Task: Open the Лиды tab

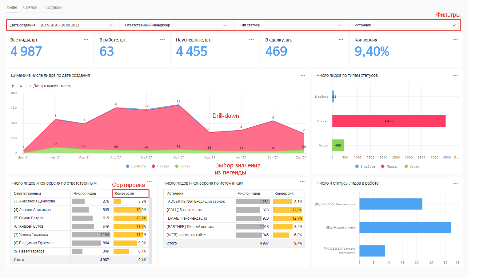Action: click(x=12, y=7)
